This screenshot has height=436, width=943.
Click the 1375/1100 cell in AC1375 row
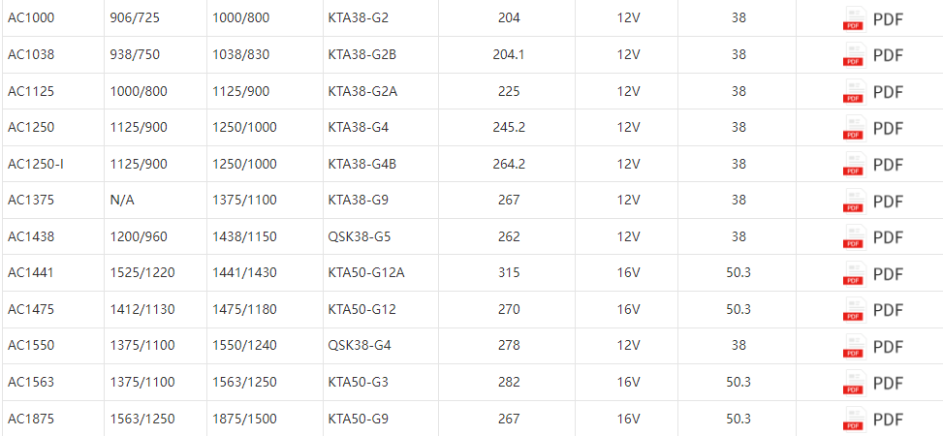pos(244,201)
